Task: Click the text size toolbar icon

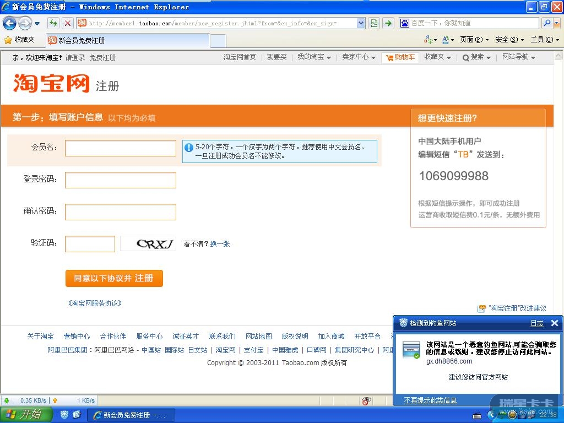Action: [447, 40]
